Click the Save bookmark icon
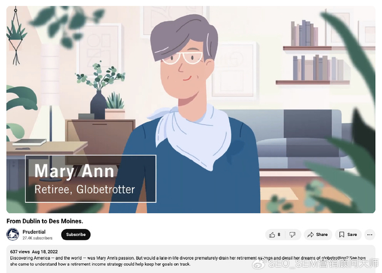382x273 pixels. (342, 234)
